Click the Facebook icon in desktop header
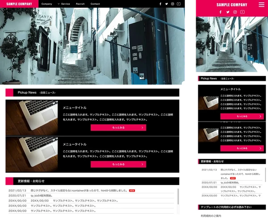This screenshot has width=268, height=218. 160,4
